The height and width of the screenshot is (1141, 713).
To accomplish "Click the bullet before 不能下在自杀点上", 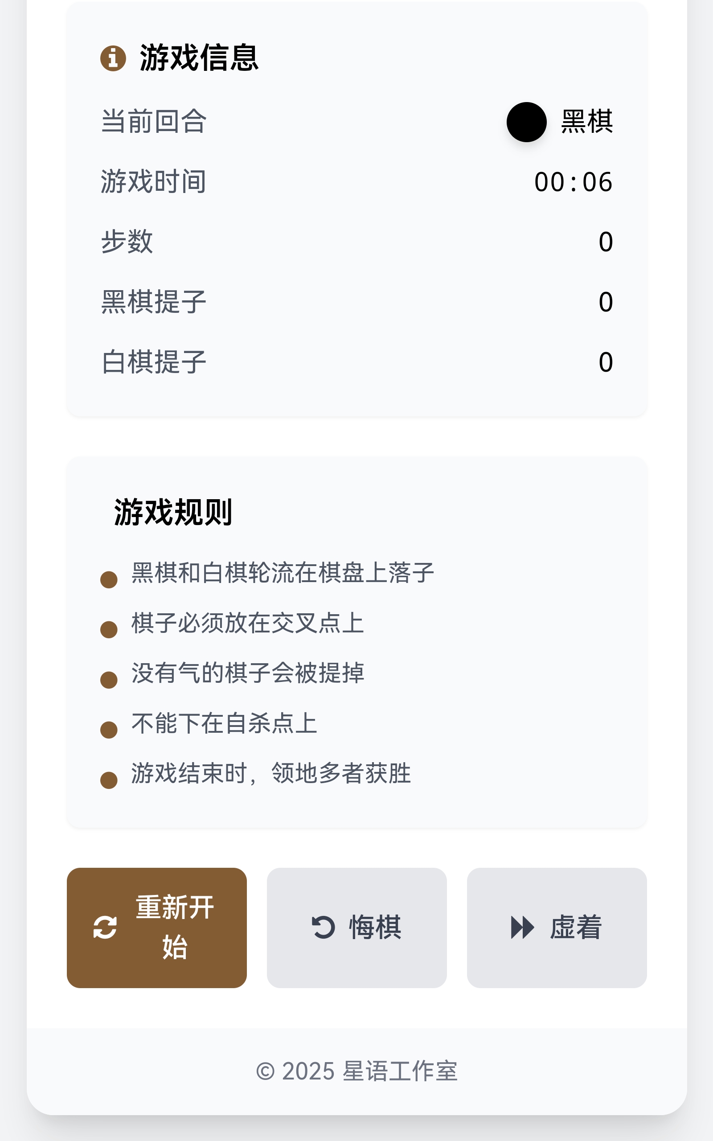I will click(x=109, y=730).
